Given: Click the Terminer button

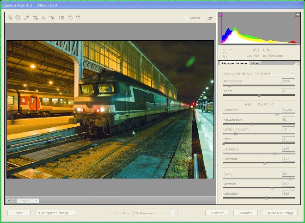Looking at the screenshot, I should pyautogui.click(x=217, y=213).
